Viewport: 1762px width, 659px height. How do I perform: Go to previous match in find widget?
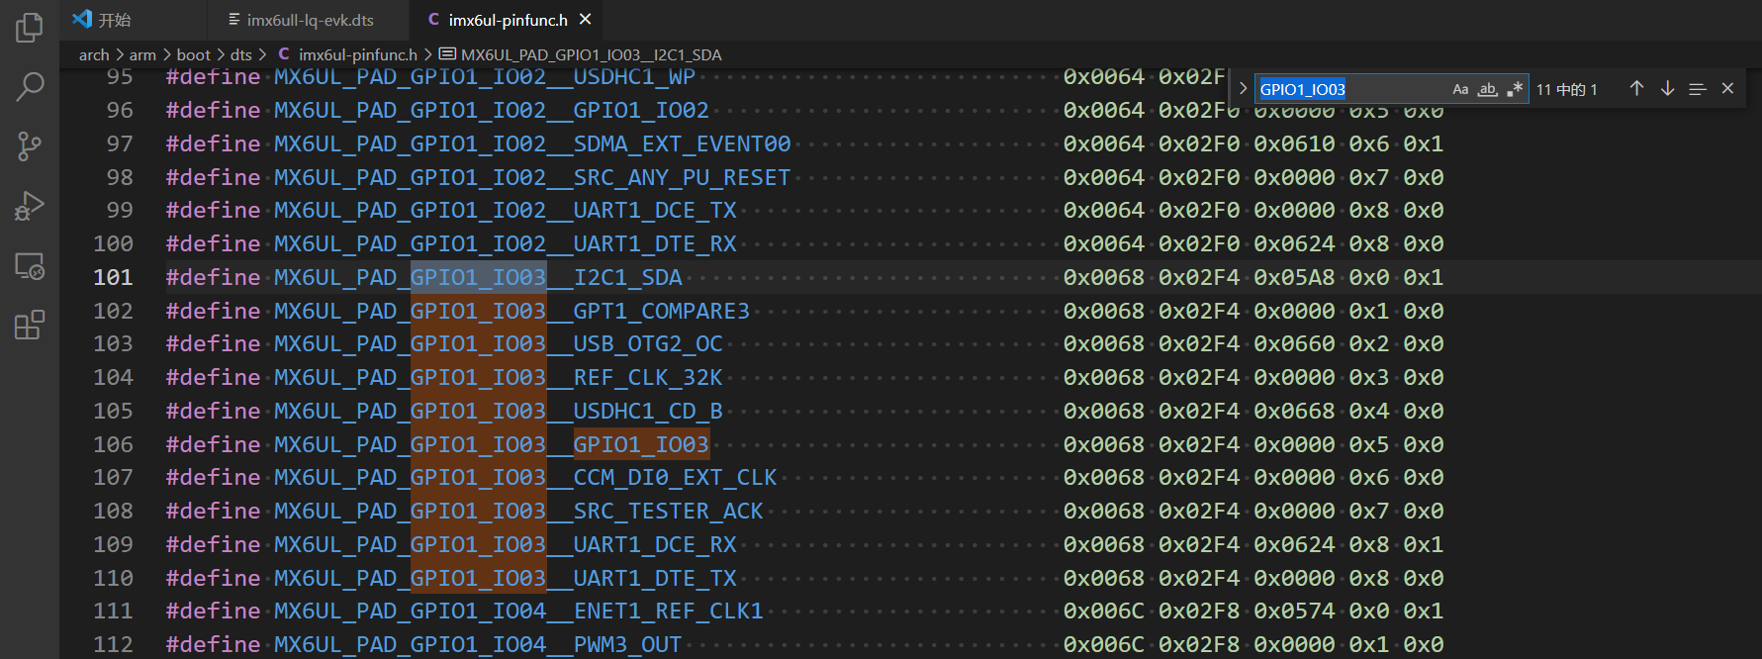click(x=1636, y=88)
